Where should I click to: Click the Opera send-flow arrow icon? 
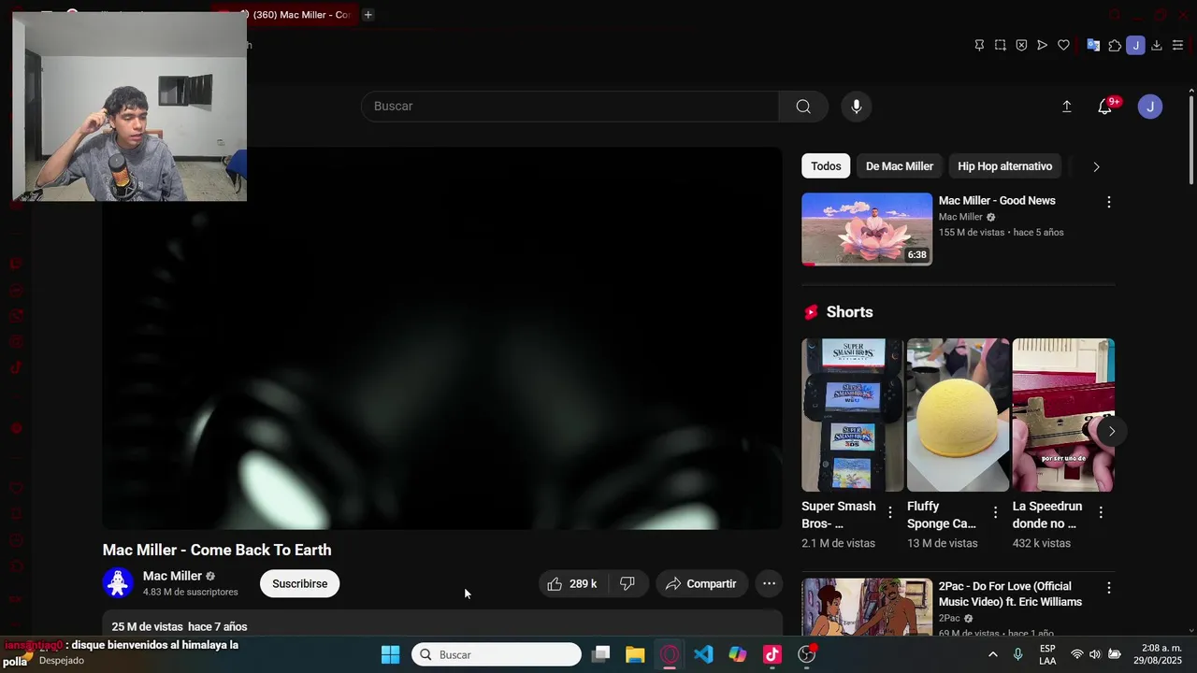coord(1042,45)
